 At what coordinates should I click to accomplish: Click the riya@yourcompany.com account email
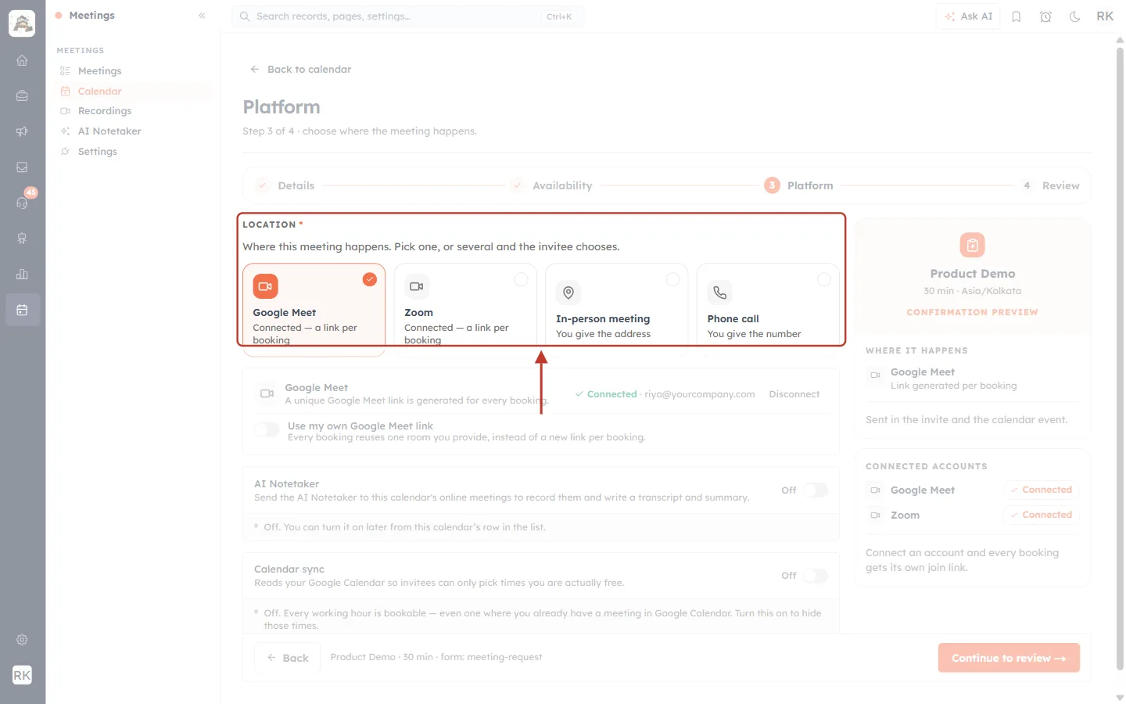[x=700, y=394]
